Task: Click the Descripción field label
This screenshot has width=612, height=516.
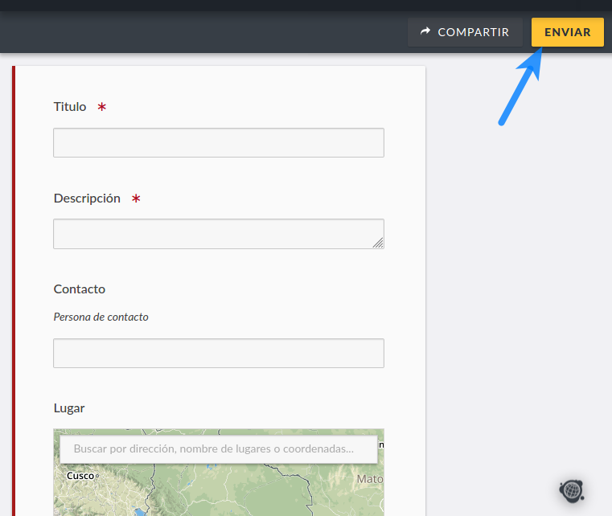Action: [87, 199]
